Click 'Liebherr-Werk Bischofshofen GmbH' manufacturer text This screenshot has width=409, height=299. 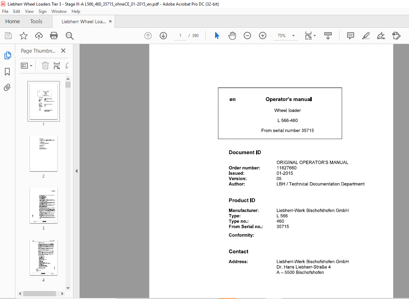(x=312, y=210)
